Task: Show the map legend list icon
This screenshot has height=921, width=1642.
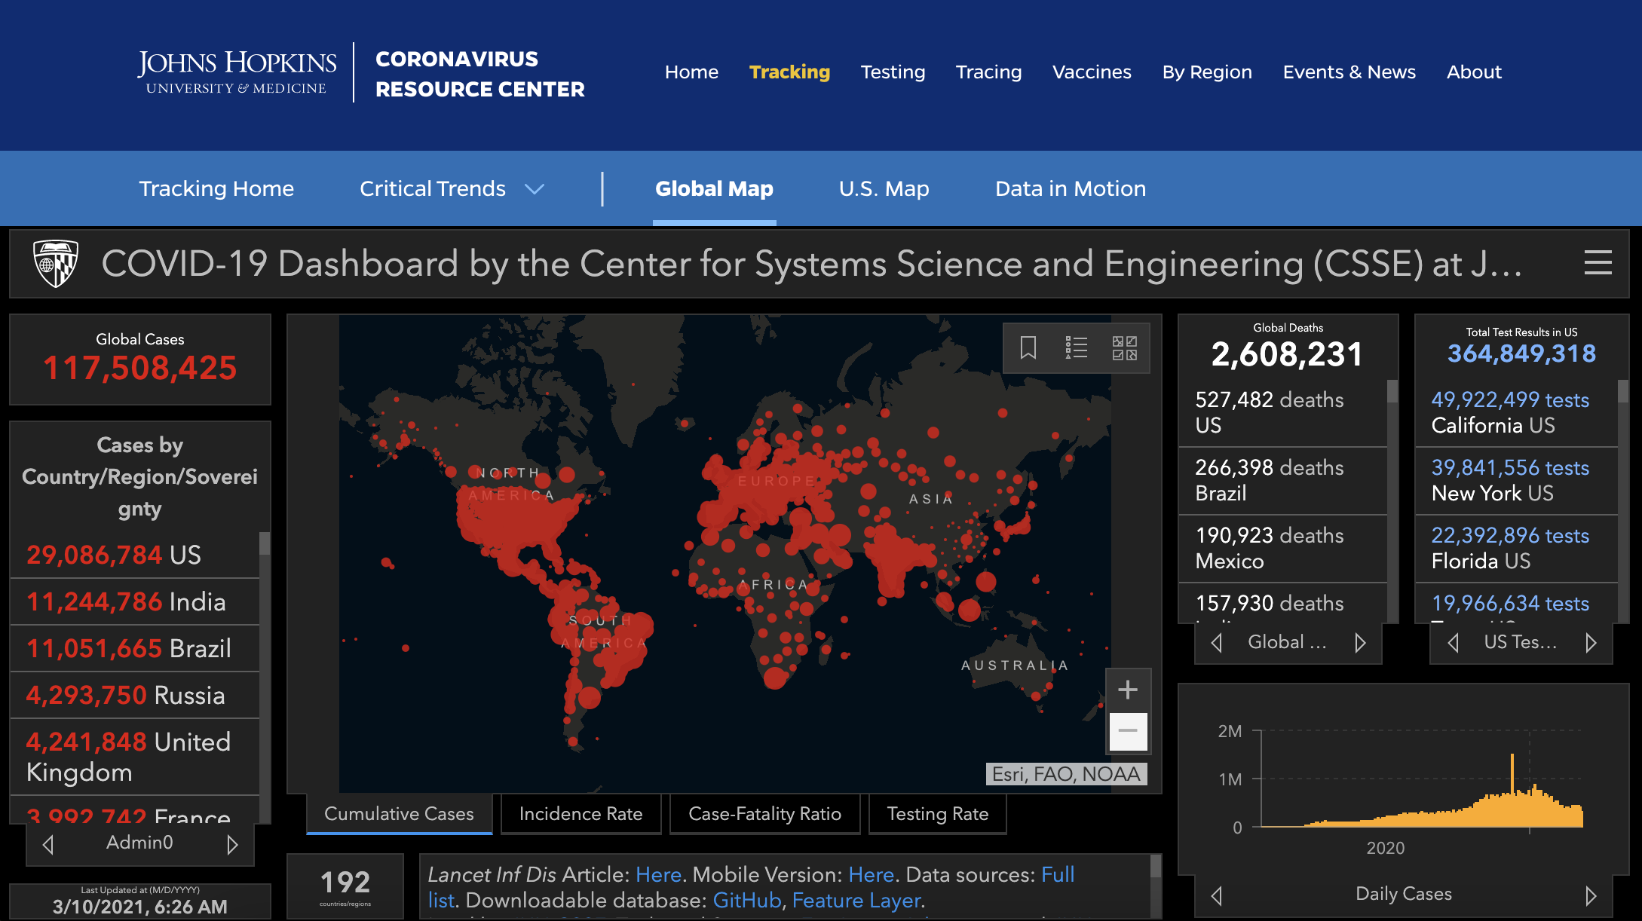Action: (1077, 347)
